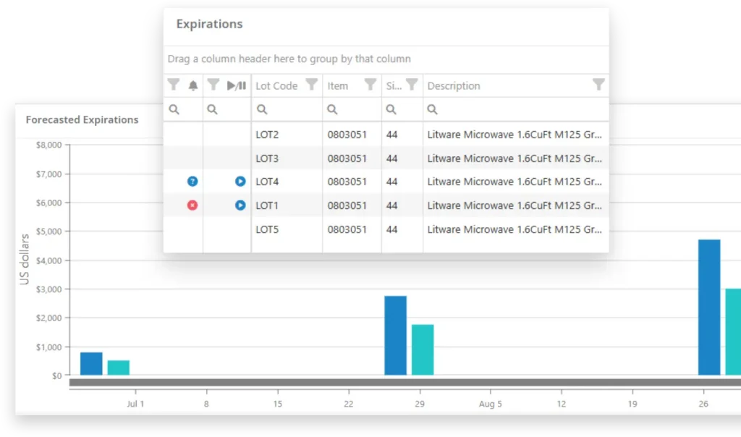This screenshot has width=741, height=437.
Task: Open the Item column filter
Action: point(370,85)
